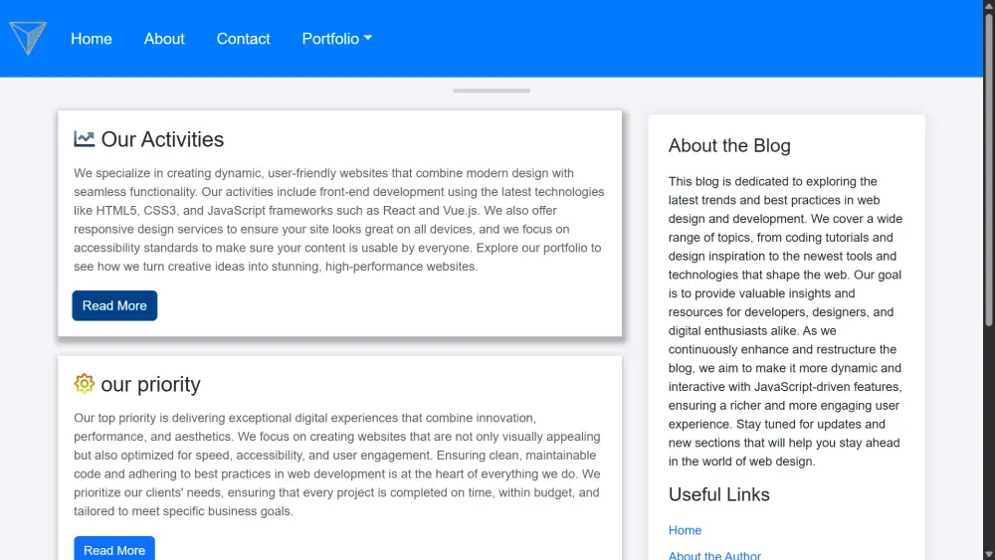Click the Our Activities heading
Image resolution: width=995 pixels, height=560 pixels.
point(162,139)
